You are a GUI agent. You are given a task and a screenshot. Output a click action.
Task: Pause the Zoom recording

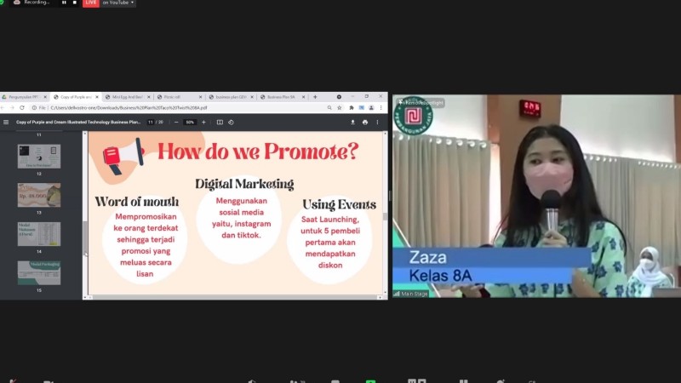pos(64,3)
